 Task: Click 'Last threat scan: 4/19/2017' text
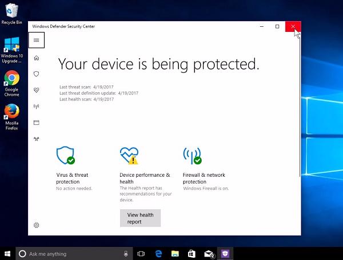tap(86, 87)
